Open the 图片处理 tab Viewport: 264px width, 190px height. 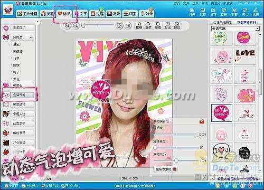[x=27, y=14]
